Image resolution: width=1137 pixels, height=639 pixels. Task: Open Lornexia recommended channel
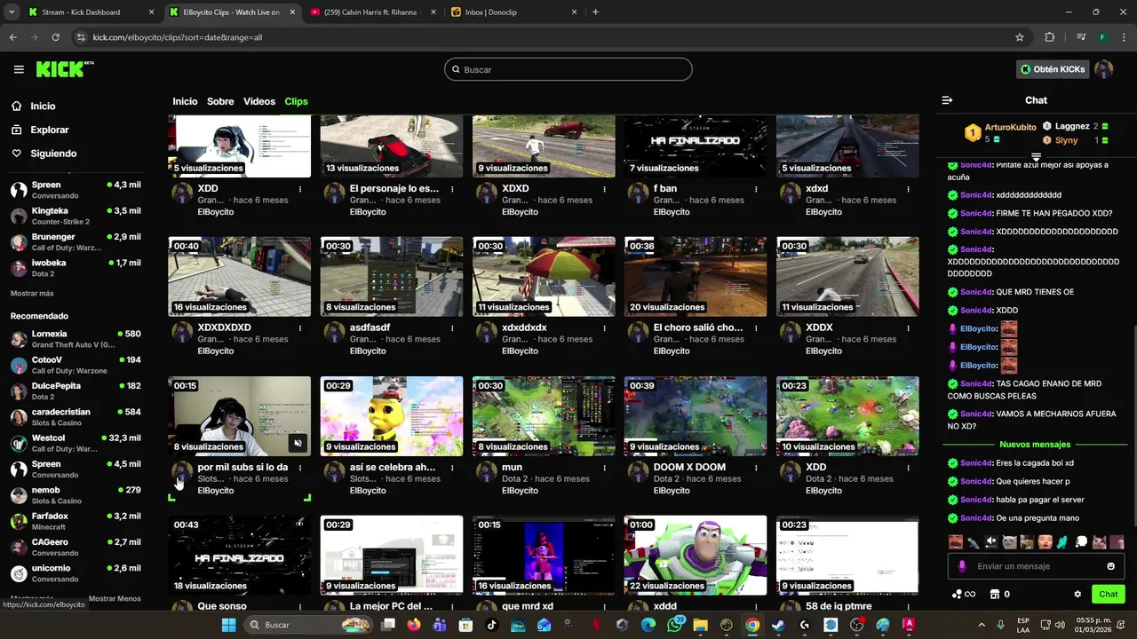click(x=76, y=339)
